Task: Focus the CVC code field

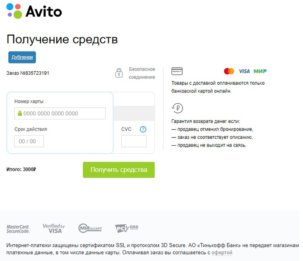Action: (x=134, y=141)
